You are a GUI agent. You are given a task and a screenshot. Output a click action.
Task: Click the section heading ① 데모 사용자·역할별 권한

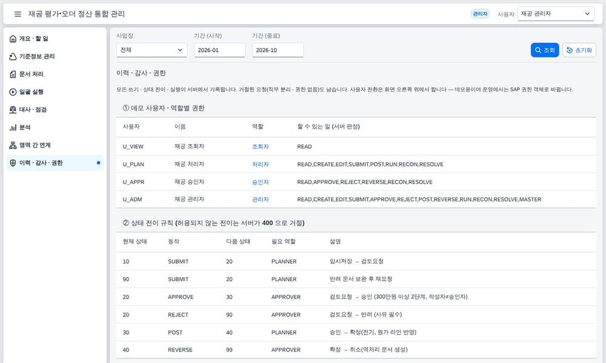164,108
